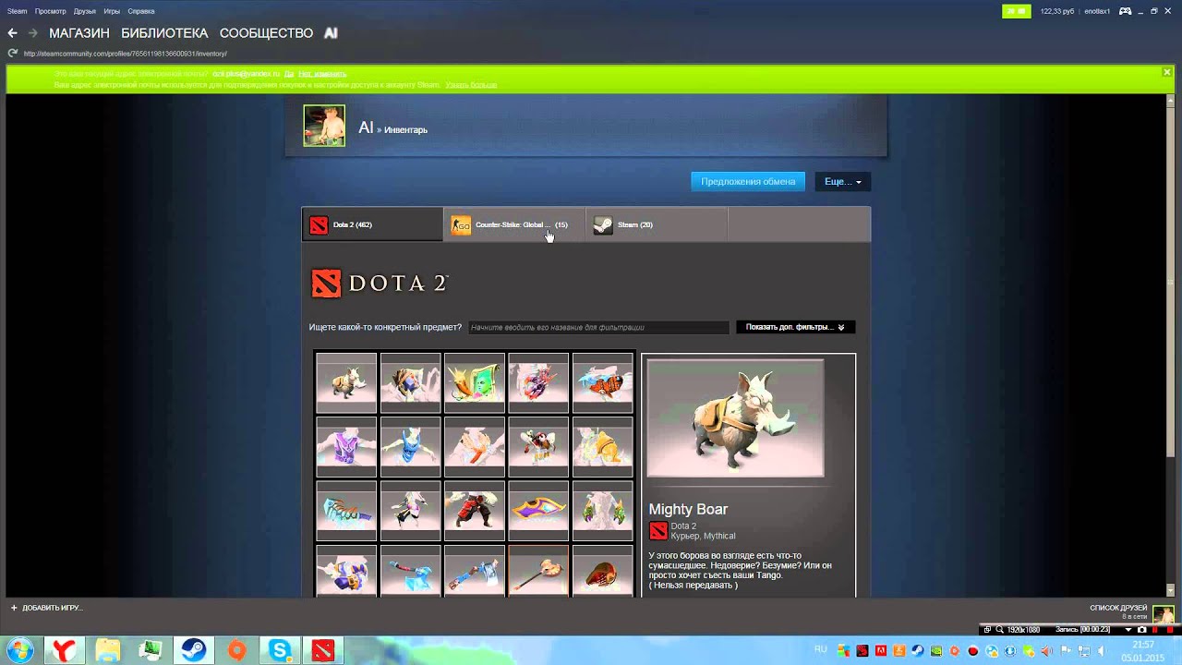The image size is (1182, 665).
Task: Select the green shield item in first row
Action: tap(474, 382)
